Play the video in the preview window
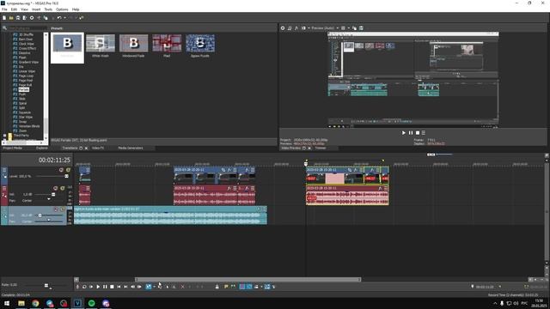 403,133
